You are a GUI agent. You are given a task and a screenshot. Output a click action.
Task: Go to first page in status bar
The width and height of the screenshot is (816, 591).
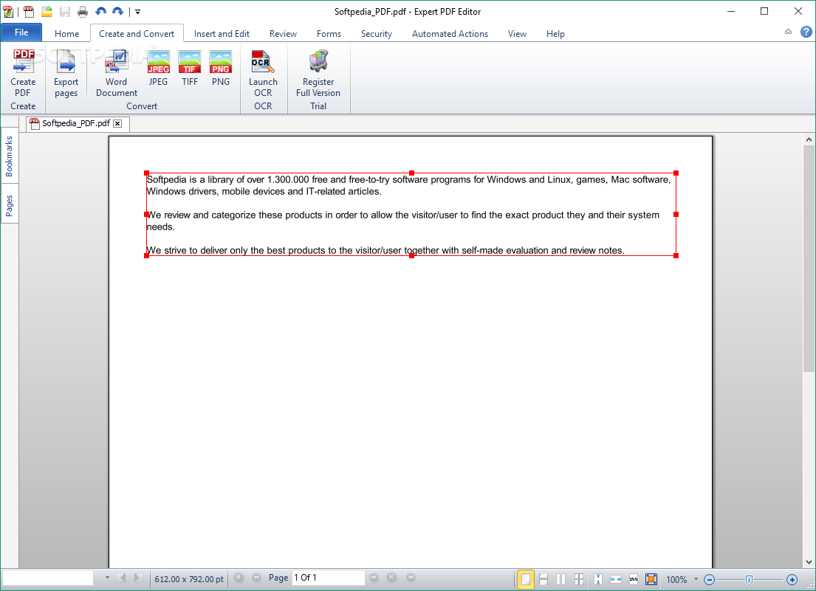[x=239, y=578]
